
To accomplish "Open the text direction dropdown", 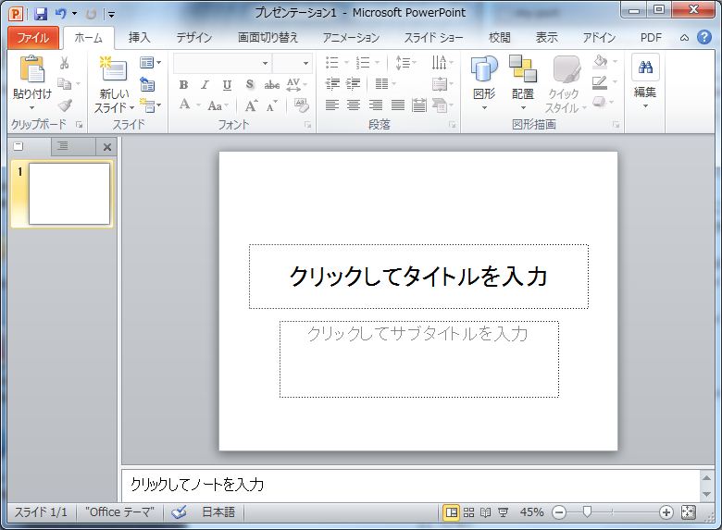I will click(x=442, y=62).
